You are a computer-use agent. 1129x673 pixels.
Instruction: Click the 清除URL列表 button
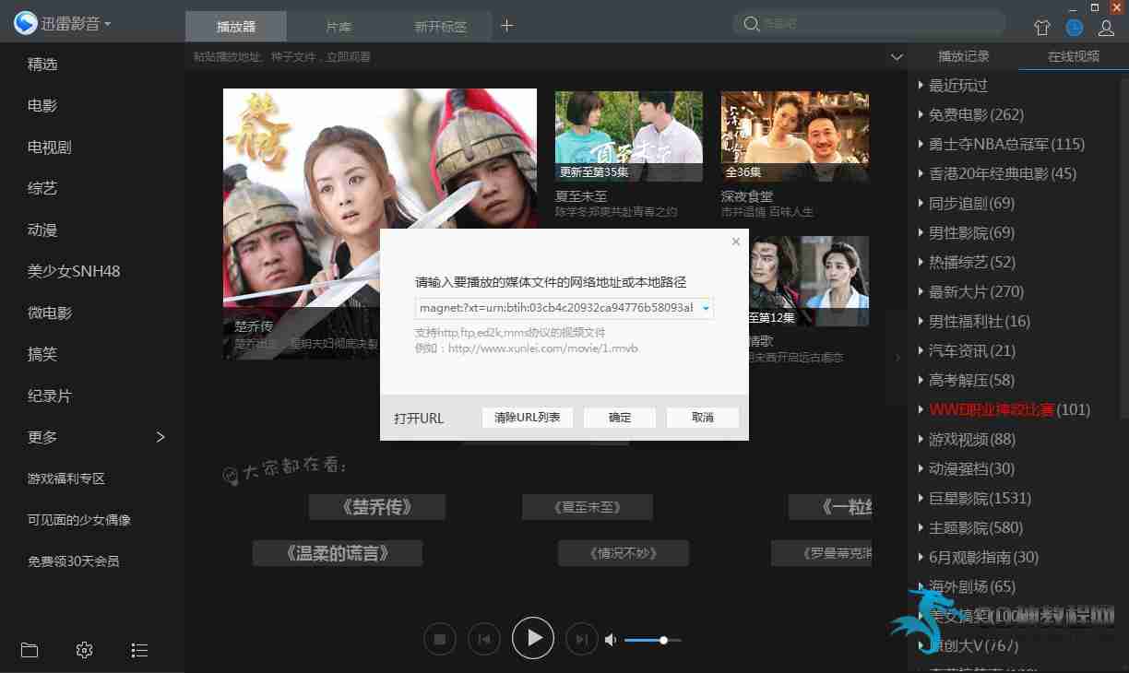pyautogui.click(x=528, y=418)
